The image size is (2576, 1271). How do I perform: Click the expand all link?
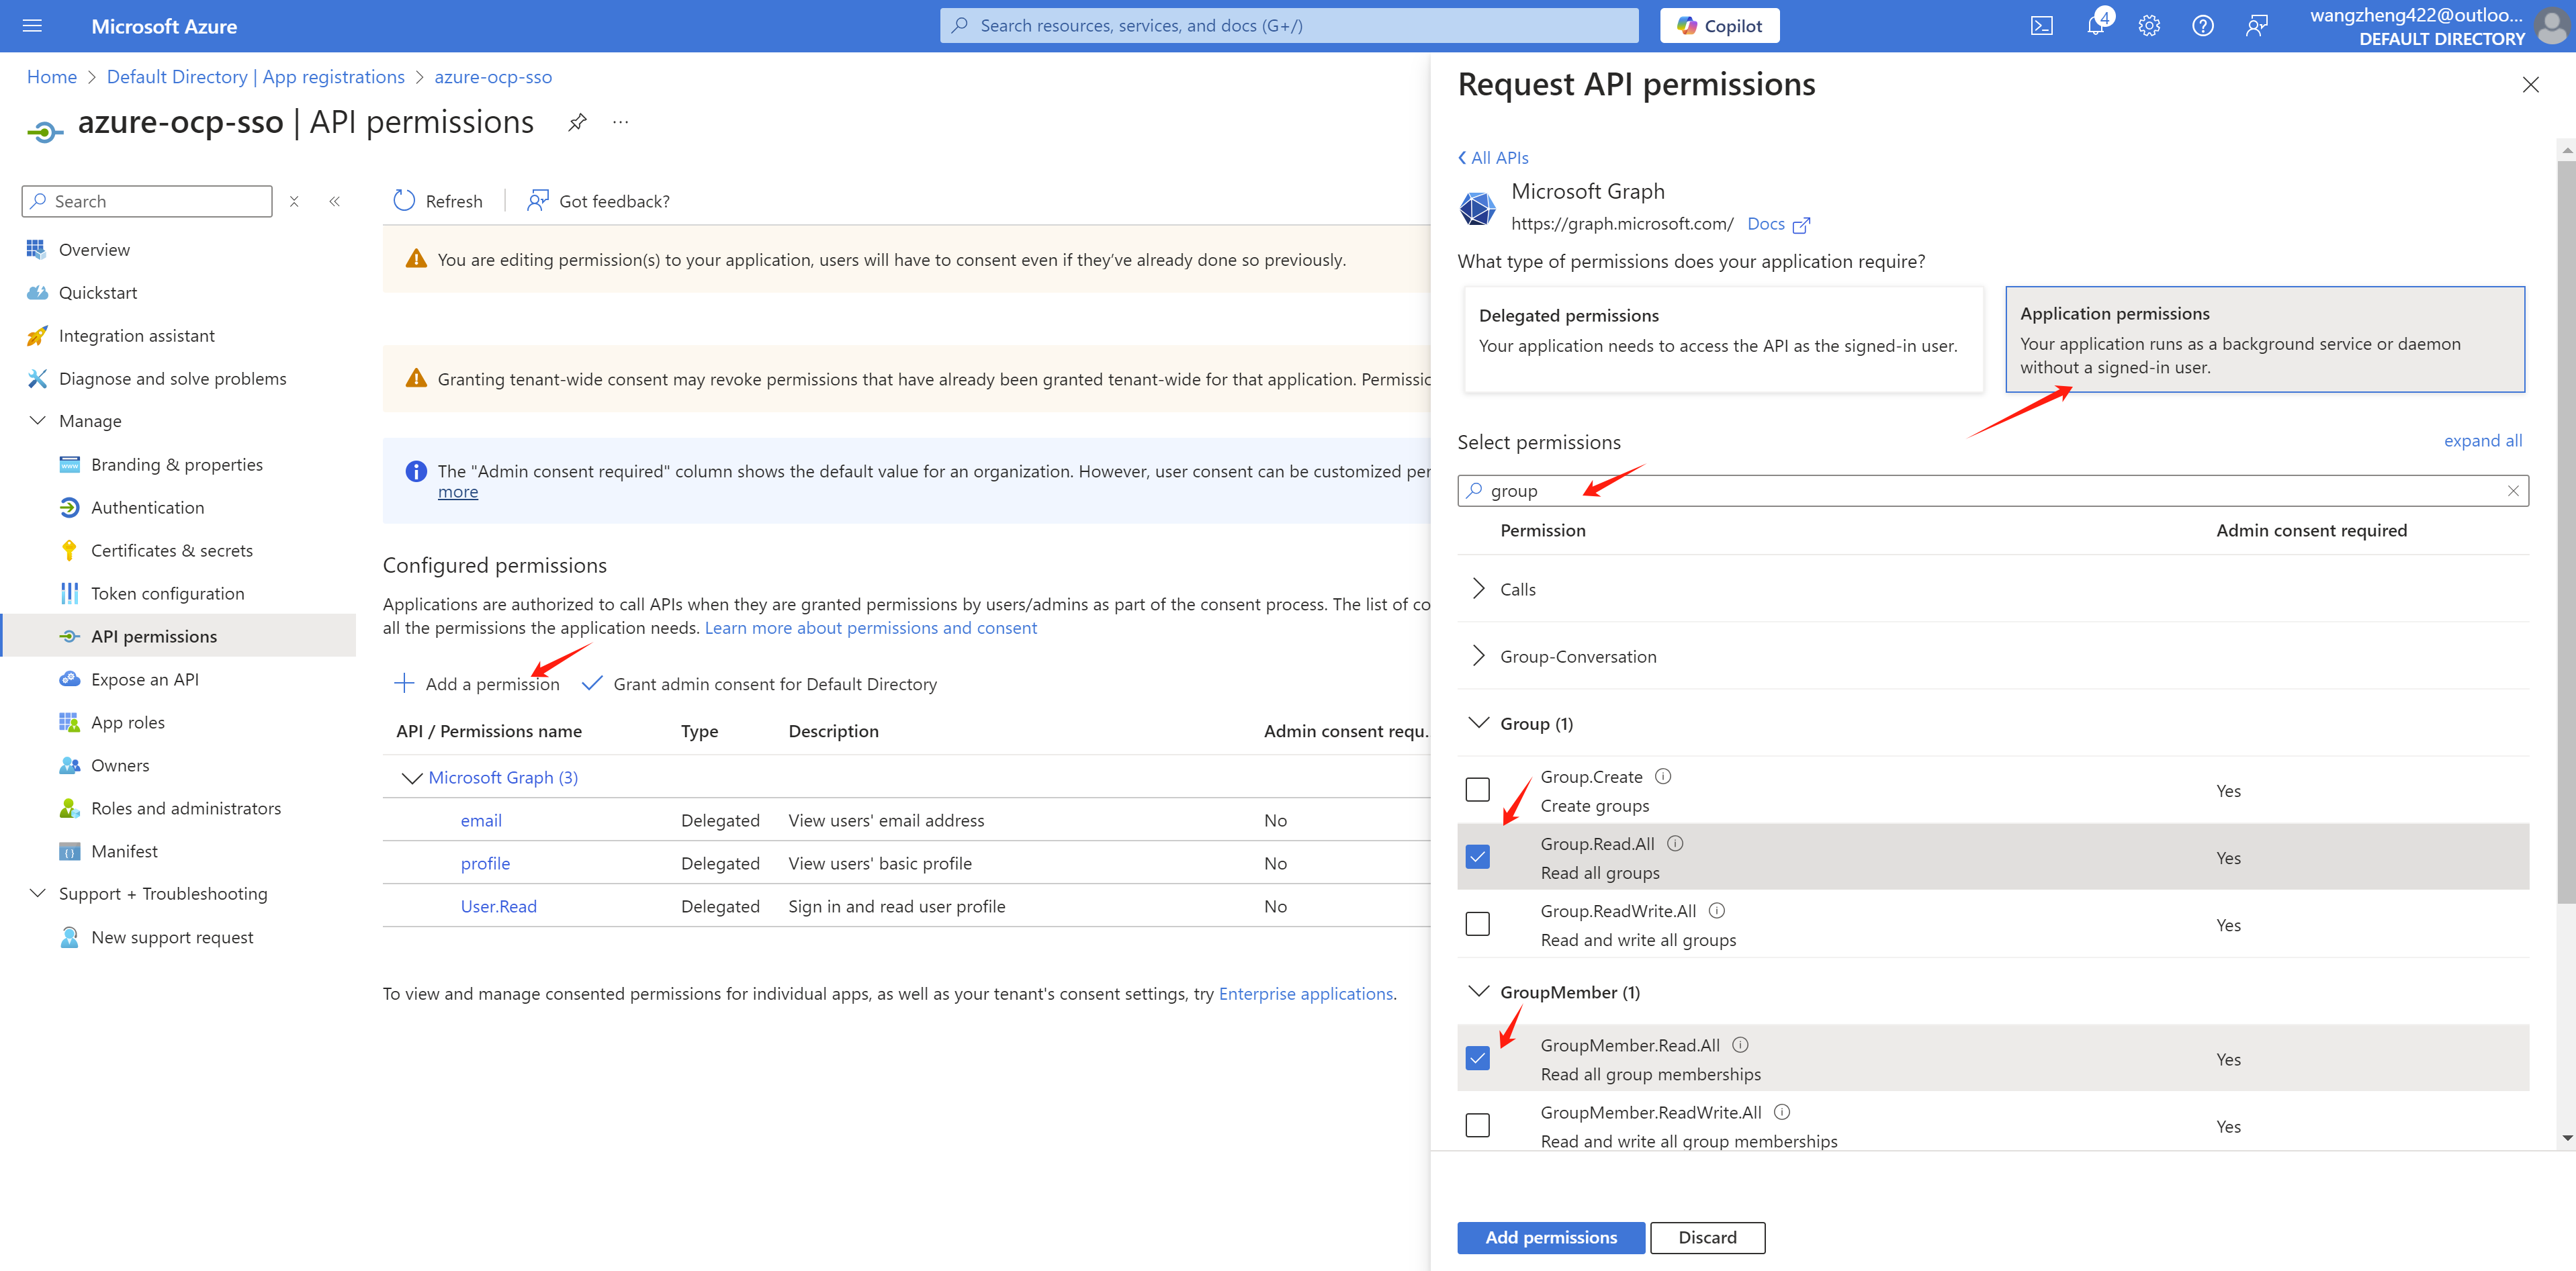pyautogui.click(x=2482, y=440)
